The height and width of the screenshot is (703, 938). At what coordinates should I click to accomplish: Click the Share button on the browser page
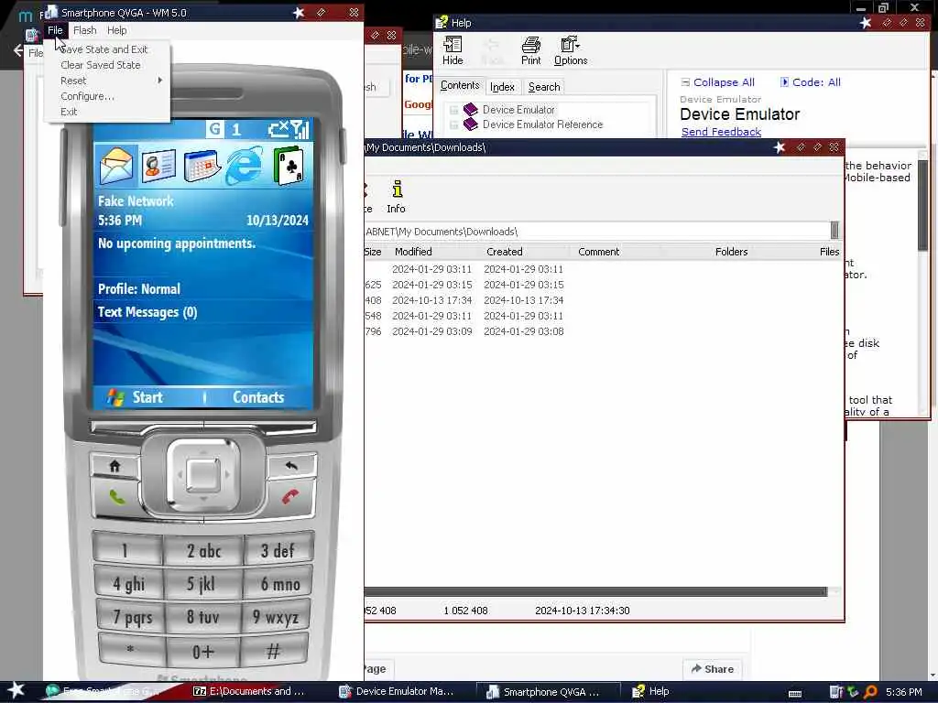[712, 669]
